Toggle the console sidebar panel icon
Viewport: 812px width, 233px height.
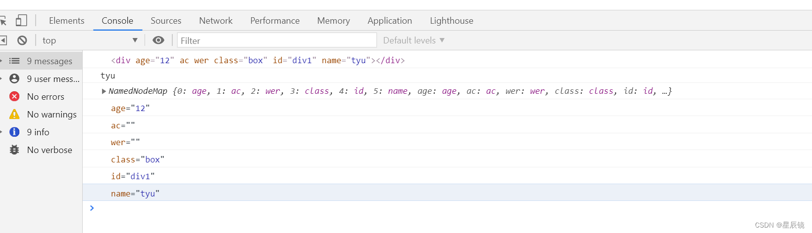[x=3, y=40]
